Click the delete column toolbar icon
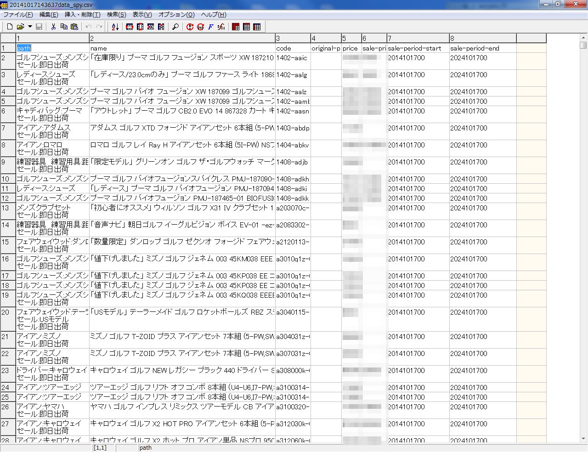Screen dimensions: 588x452 161,27
